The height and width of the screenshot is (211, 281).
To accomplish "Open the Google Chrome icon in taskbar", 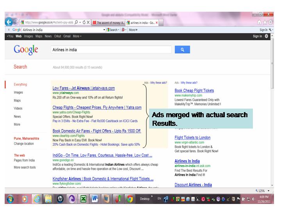I will 130,199.
